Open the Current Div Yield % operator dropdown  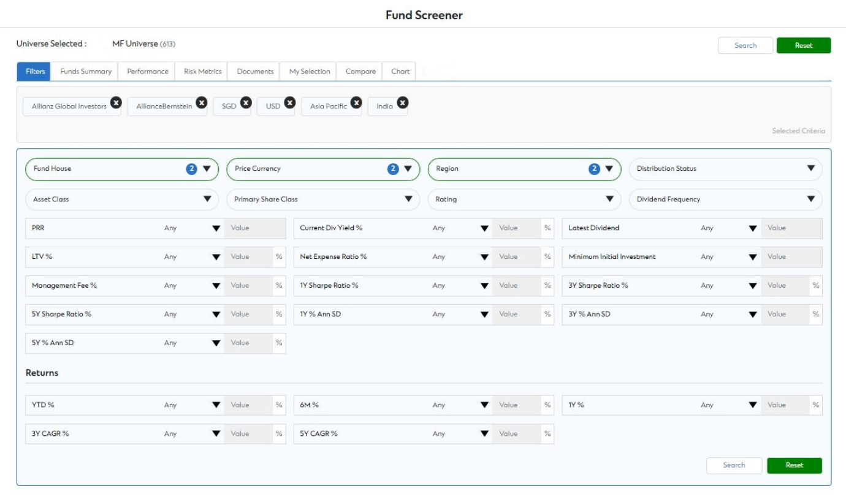[460, 228]
